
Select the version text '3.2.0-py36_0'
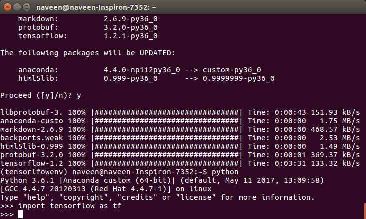[130, 27]
